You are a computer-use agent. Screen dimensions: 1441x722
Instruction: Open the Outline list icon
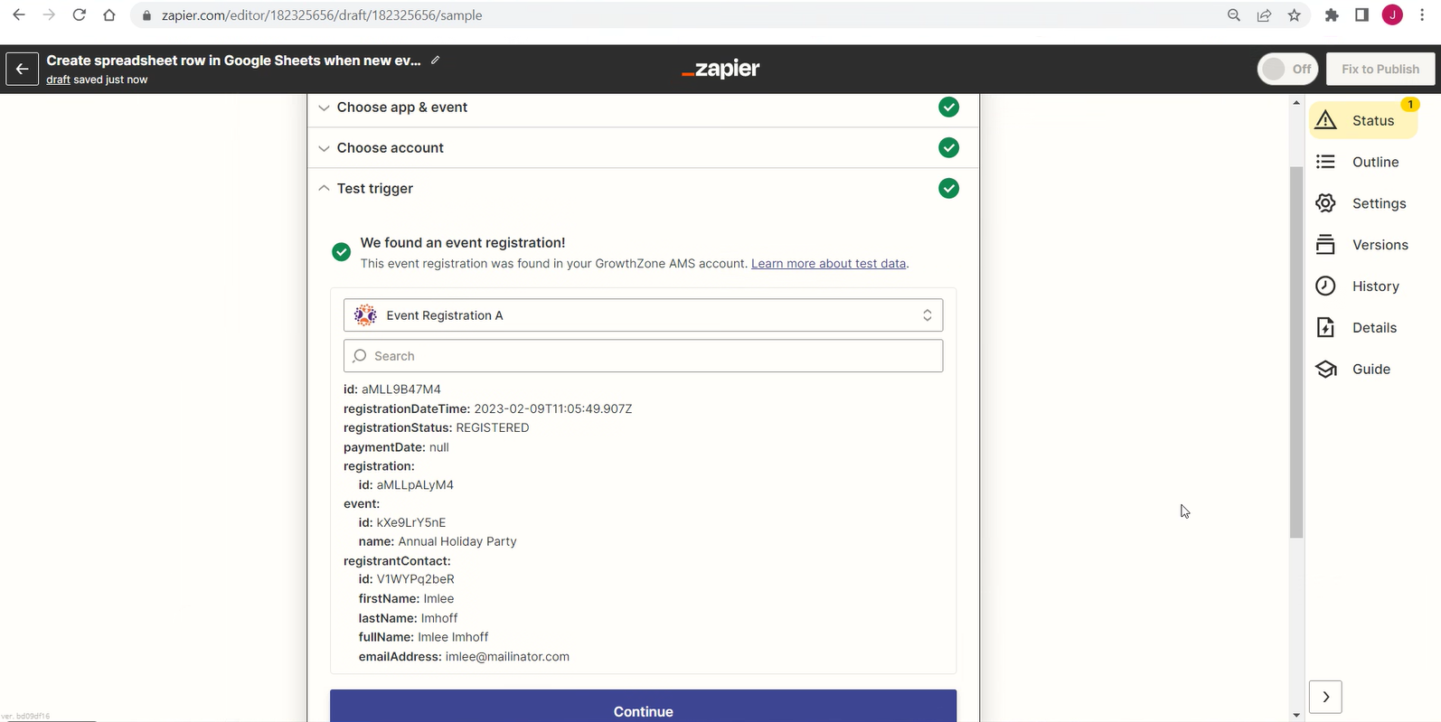point(1326,162)
